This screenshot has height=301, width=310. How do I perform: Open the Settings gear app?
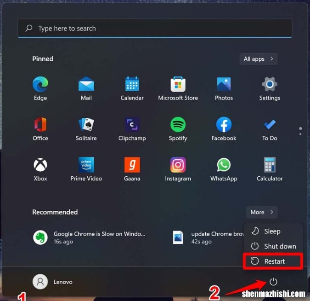(x=270, y=88)
